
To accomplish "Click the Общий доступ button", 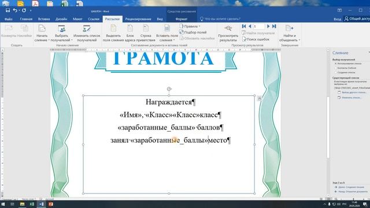I will (x=357, y=18).
